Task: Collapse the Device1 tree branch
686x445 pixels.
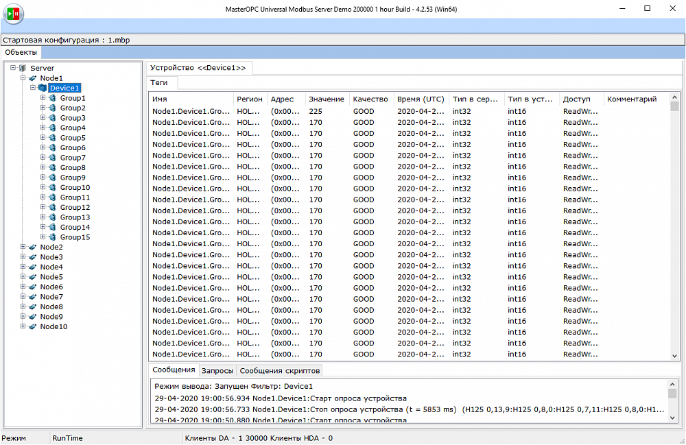Action: pyautogui.click(x=32, y=88)
